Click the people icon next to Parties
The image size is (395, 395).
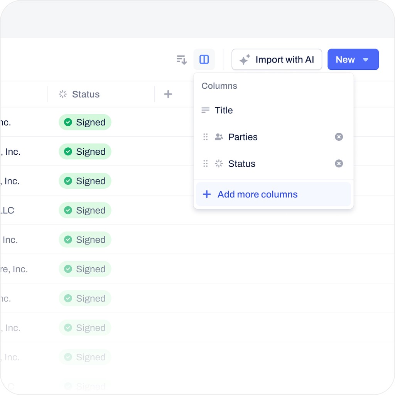[x=219, y=137]
